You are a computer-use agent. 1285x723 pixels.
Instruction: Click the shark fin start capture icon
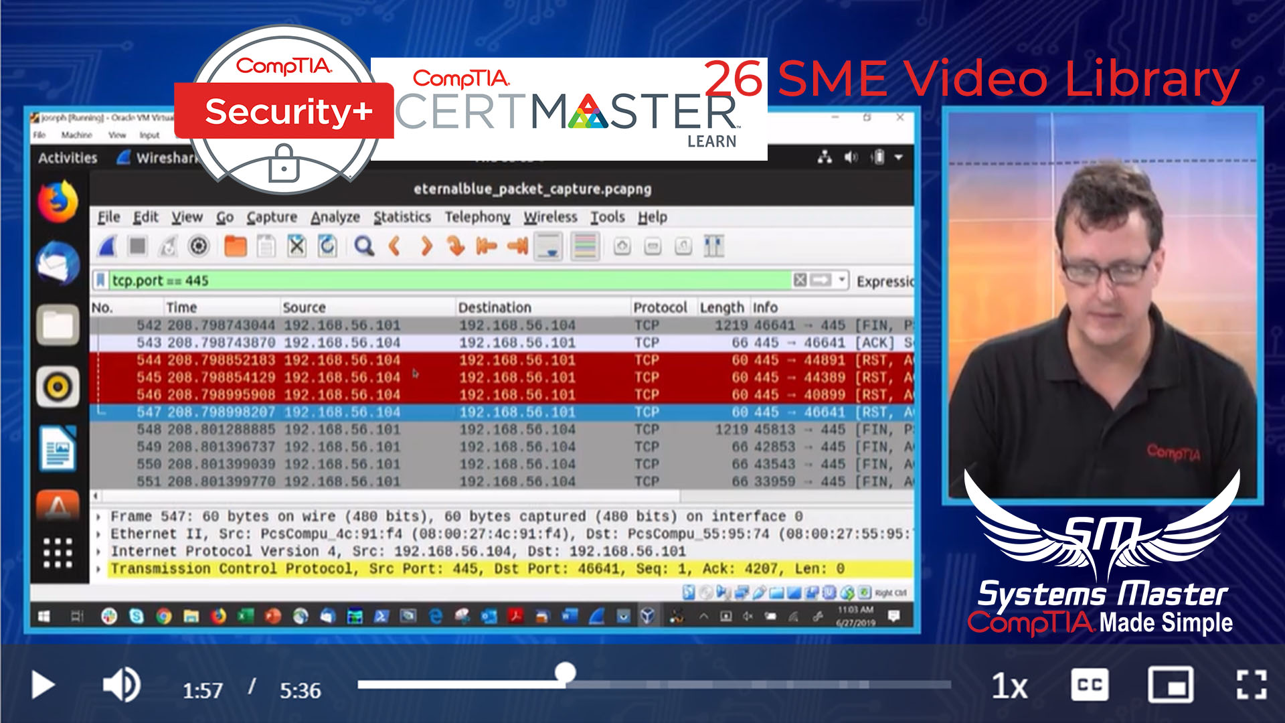tap(107, 246)
